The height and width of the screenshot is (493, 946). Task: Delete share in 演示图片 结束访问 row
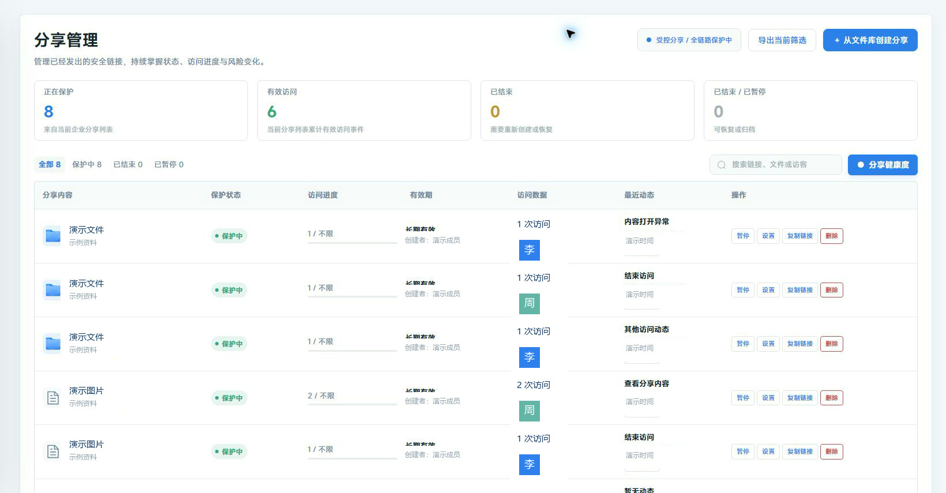832,451
